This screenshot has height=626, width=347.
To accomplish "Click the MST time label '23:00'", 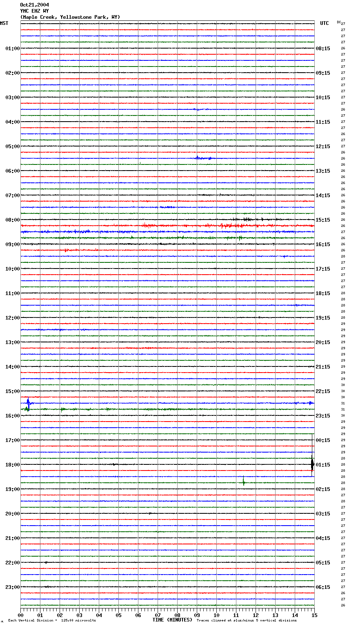I will pyautogui.click(x=13, y=587).
